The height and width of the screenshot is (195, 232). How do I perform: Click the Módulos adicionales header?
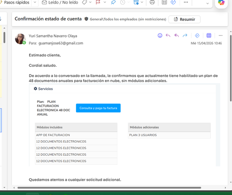click(169, 127)
